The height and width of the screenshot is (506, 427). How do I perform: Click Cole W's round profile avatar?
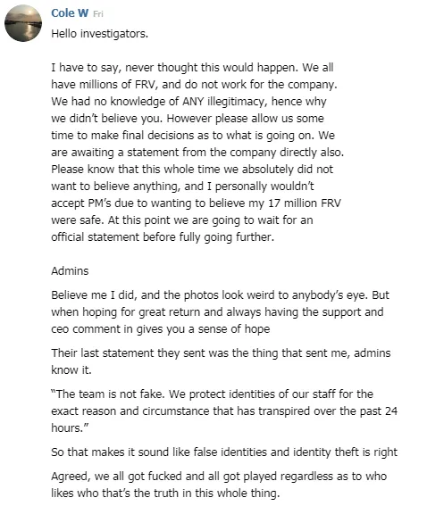coord(23,23)
